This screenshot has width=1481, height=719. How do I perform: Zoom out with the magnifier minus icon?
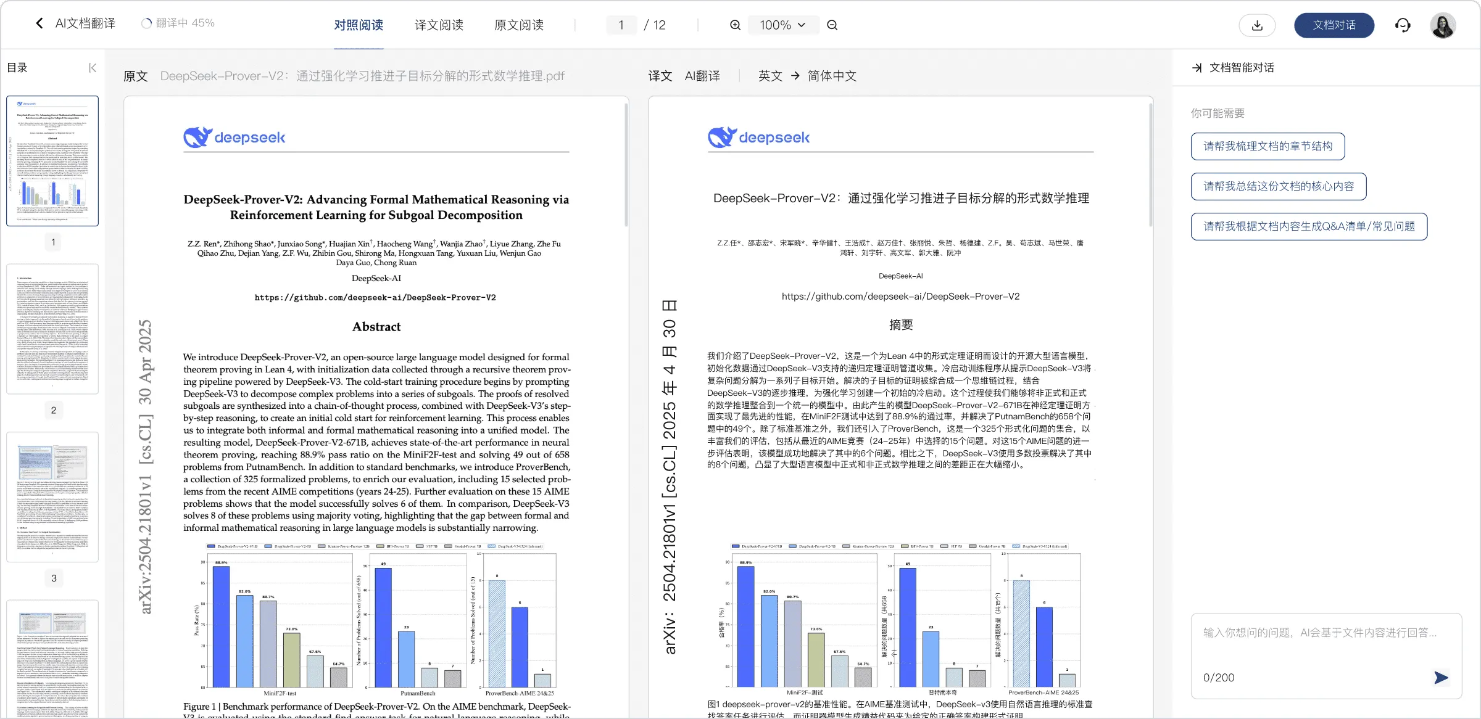point(832,25)
